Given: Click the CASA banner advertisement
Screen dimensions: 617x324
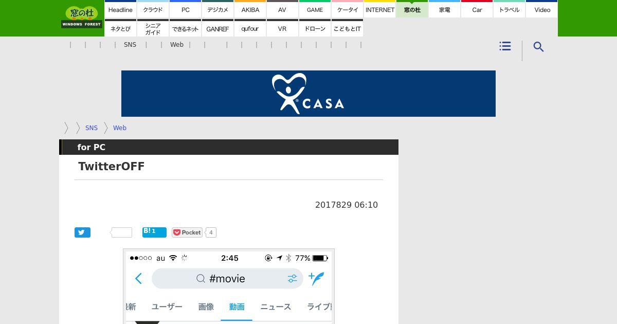Looking at the screenshot, I should coord(308,94).
